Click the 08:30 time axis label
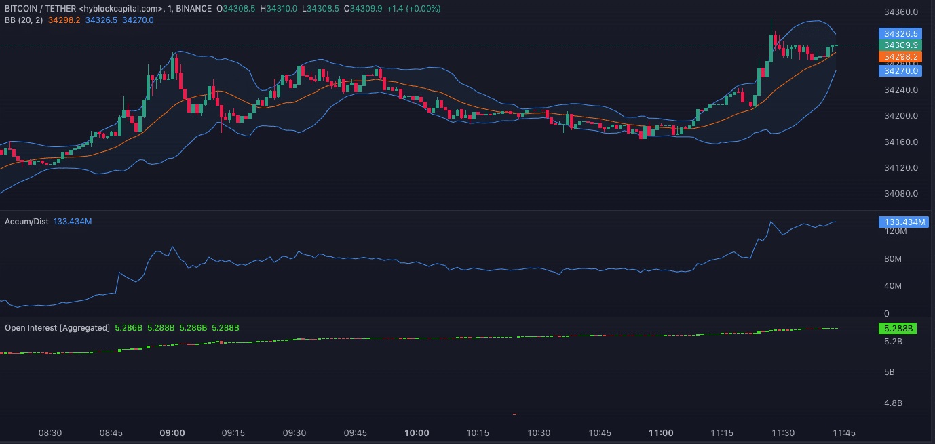The width and height of the screenshot is (935, 444). (50, 433)
